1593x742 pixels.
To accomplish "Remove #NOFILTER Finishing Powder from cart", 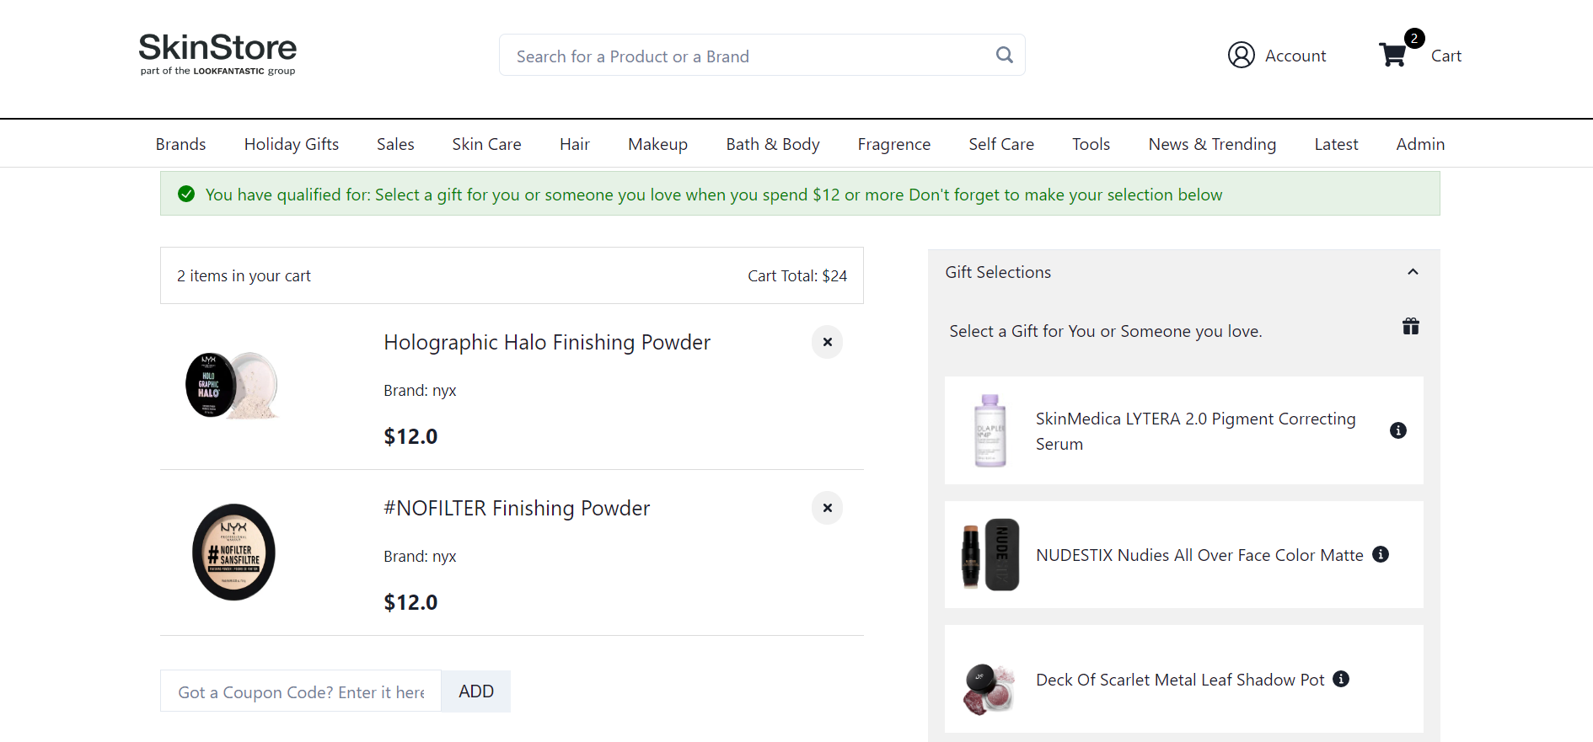I will point(827,508).
